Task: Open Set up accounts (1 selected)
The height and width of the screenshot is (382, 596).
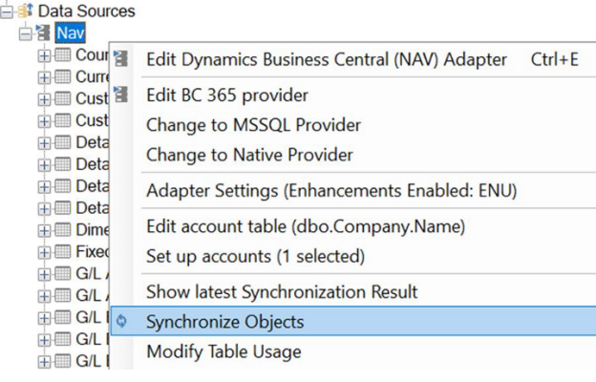Action: [x=353, y=256]
